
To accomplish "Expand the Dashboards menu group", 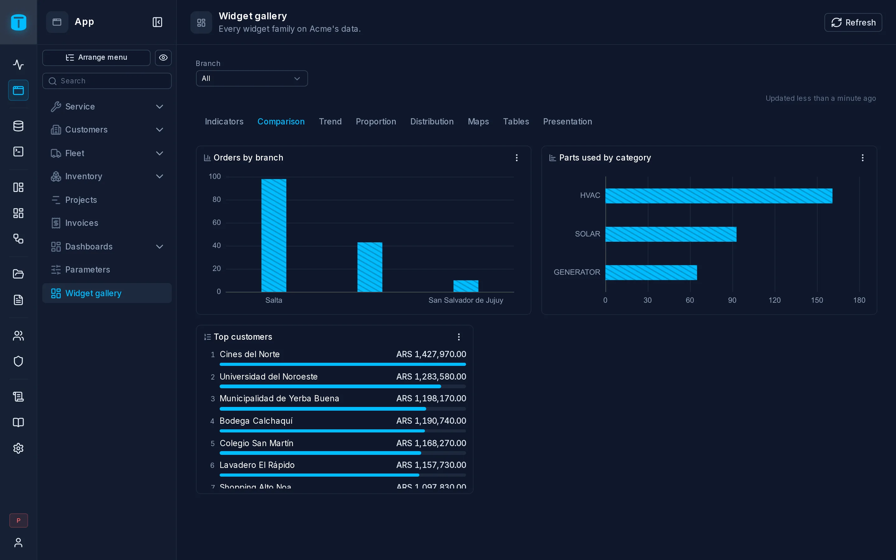I will point(107,247).
